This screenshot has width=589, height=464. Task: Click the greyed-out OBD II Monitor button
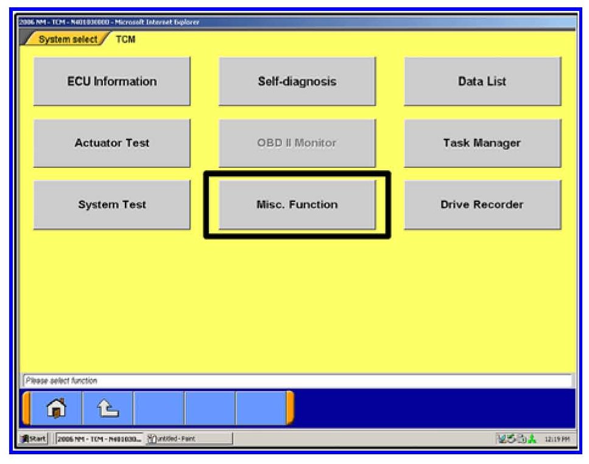tap(297, 143)
